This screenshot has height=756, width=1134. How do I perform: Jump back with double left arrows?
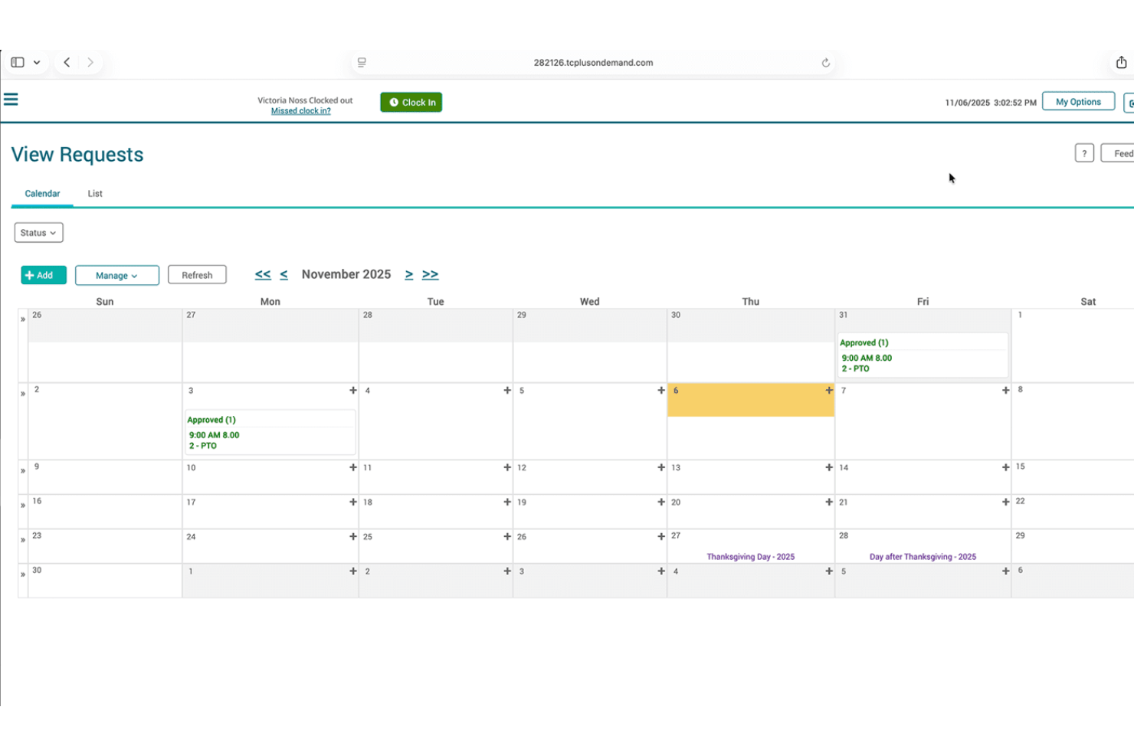coord(263,274)
